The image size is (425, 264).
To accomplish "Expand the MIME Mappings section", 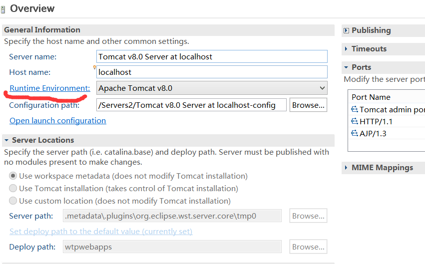I will coord(346,168).
